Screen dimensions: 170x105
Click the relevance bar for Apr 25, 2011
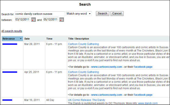10,72
